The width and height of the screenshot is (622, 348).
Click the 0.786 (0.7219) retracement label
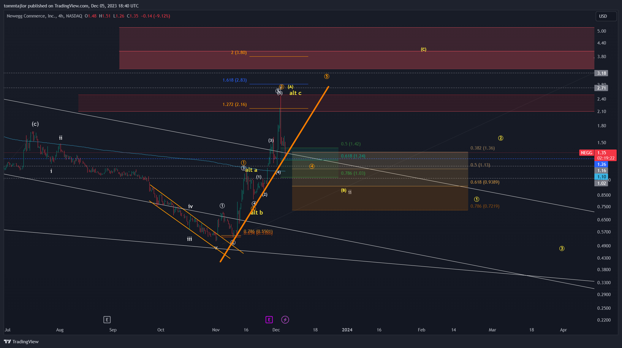tap(485, 206)
